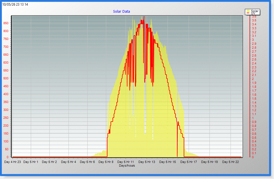Click the 3.6 value on UV axis
The width and height of the screenshot is (274, 179).
point(254,17)
